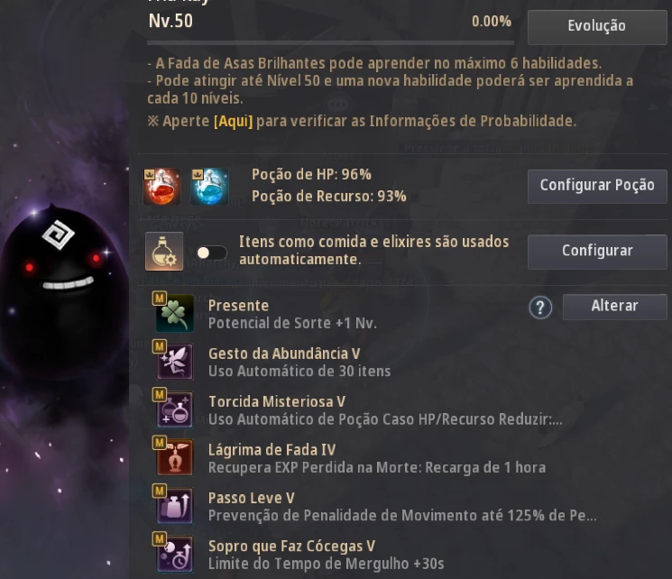672x579 pixels.
Task: Click the fairy experience progress bar
Action: point(330,43)
